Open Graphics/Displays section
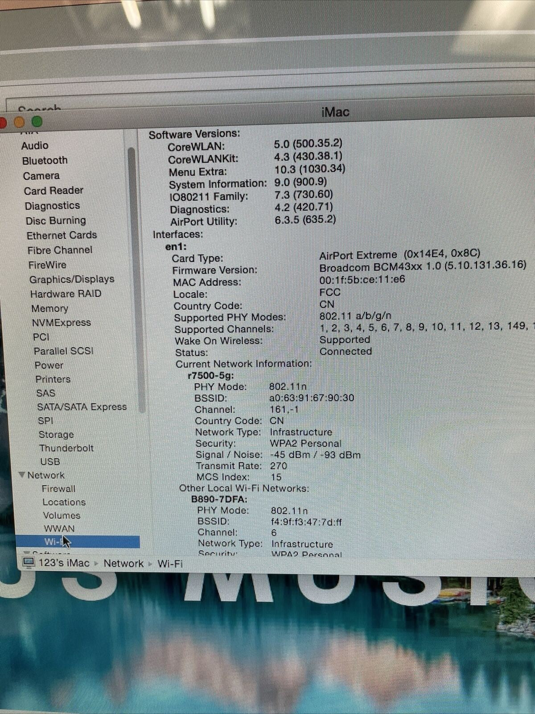This screenshot has width=535, height=714. pyautogui.click(x=72, y=279)
